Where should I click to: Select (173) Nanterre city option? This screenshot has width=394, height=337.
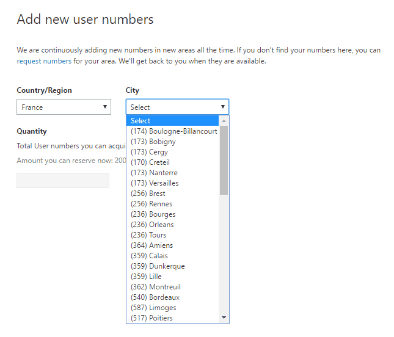154,173
